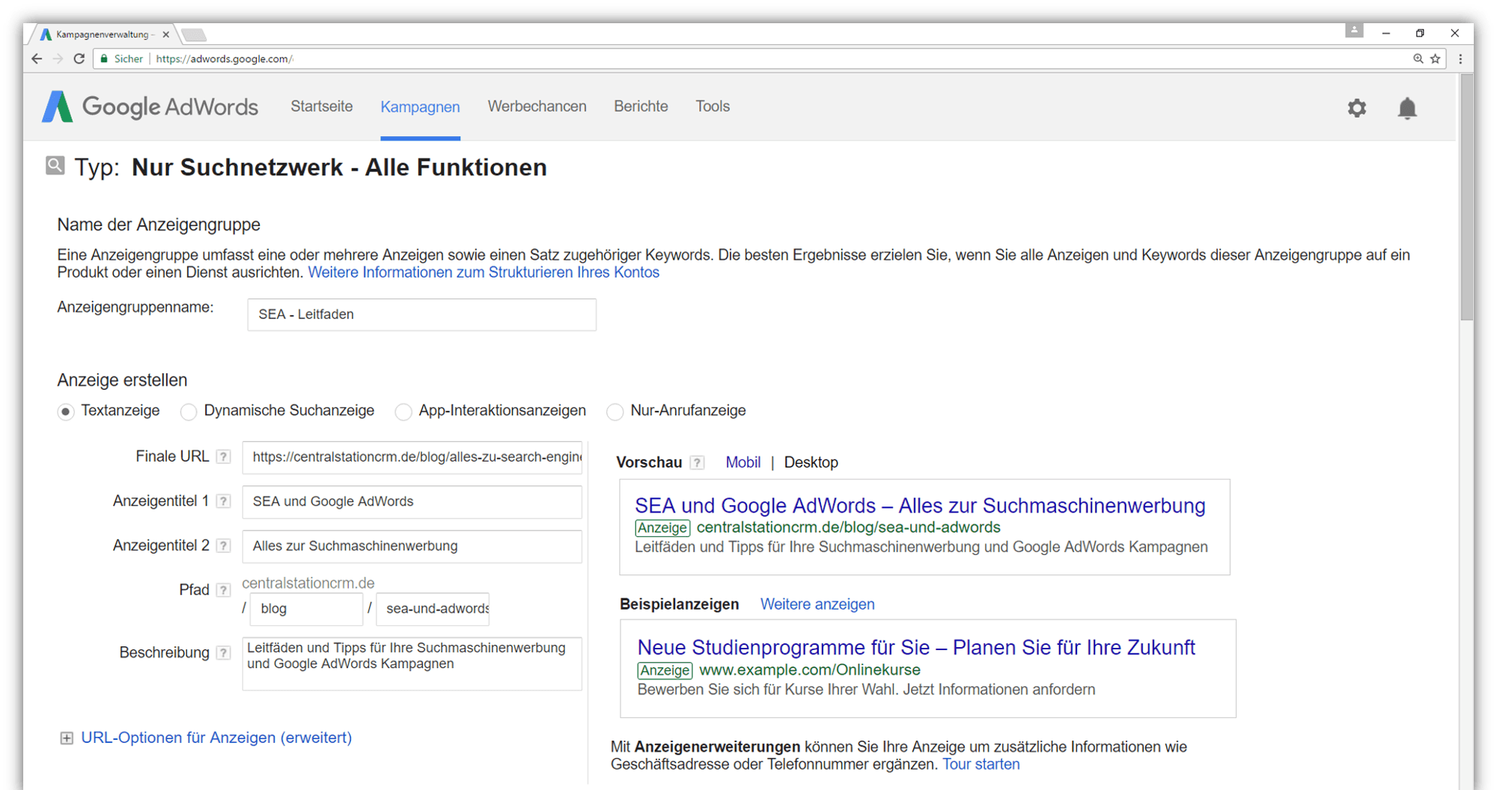Select the App-Interaktionsanzeigen radio button

pos(403,411)
